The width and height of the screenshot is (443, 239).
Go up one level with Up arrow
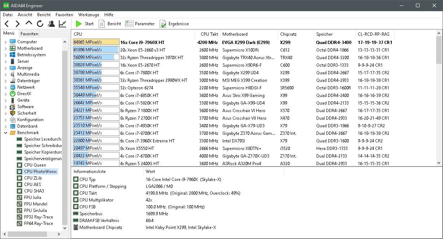pos(29,24)
